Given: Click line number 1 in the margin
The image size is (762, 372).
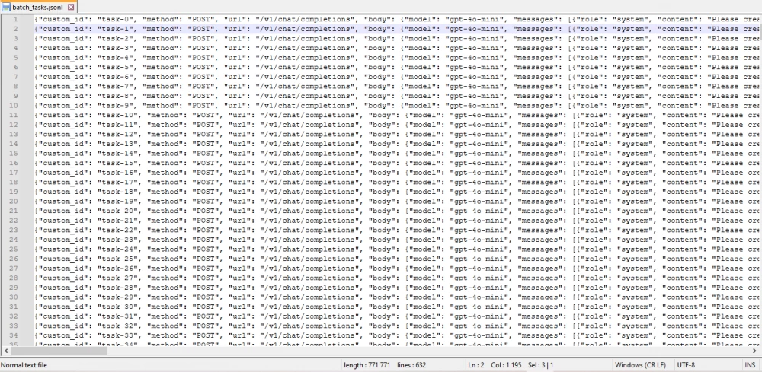Looking at the screenshot, I should pyautogui.click(x=16, y=19).
